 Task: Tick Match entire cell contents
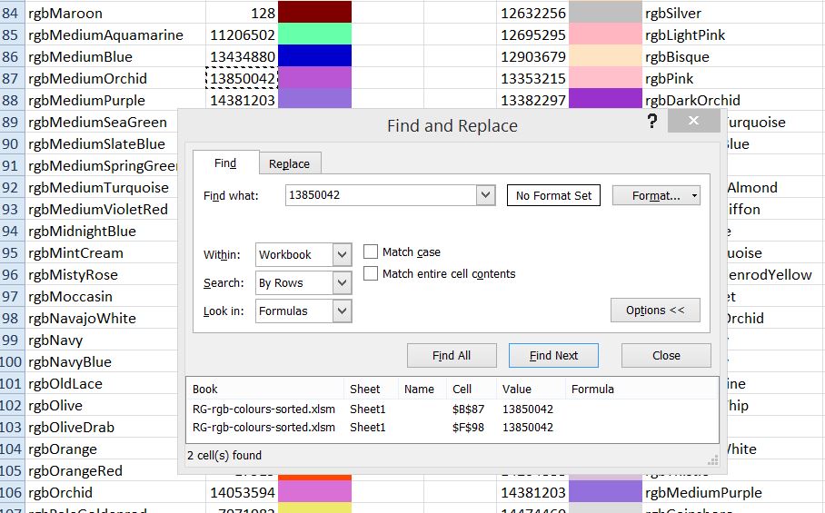tap(371, 273)
